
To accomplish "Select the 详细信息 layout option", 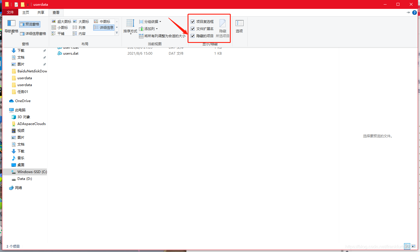I will pyautogui.click(x=104, y=27).
